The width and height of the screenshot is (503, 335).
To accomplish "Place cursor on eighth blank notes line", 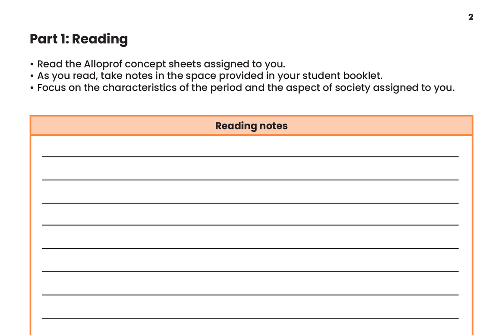I will pos(250,313).
